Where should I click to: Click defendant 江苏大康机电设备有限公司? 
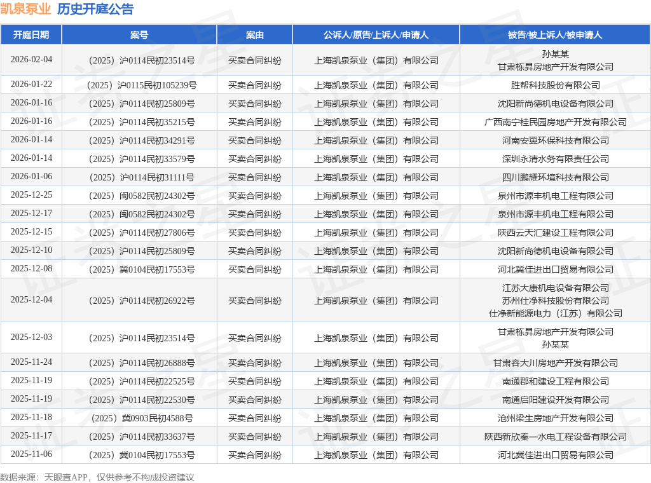556,288
